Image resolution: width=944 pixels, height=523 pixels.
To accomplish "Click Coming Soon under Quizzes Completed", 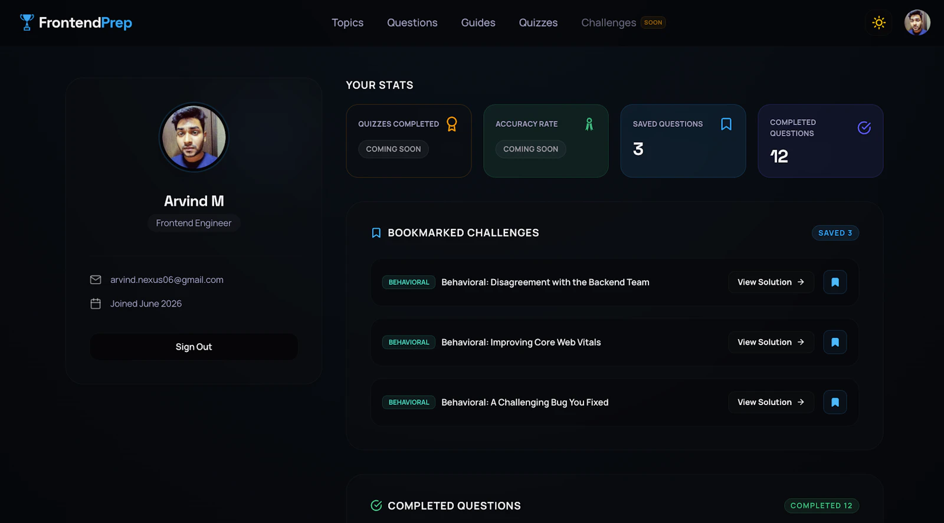I will click(x=394, y=149).
